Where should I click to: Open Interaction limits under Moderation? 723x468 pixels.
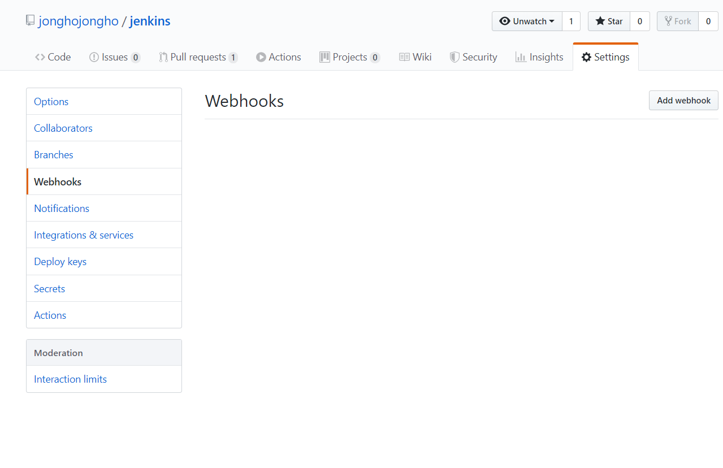point(104,379)
